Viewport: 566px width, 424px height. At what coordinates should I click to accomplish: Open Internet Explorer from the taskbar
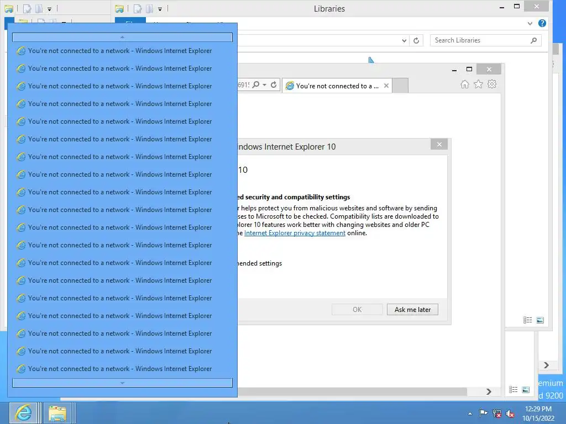click(23, 413)
